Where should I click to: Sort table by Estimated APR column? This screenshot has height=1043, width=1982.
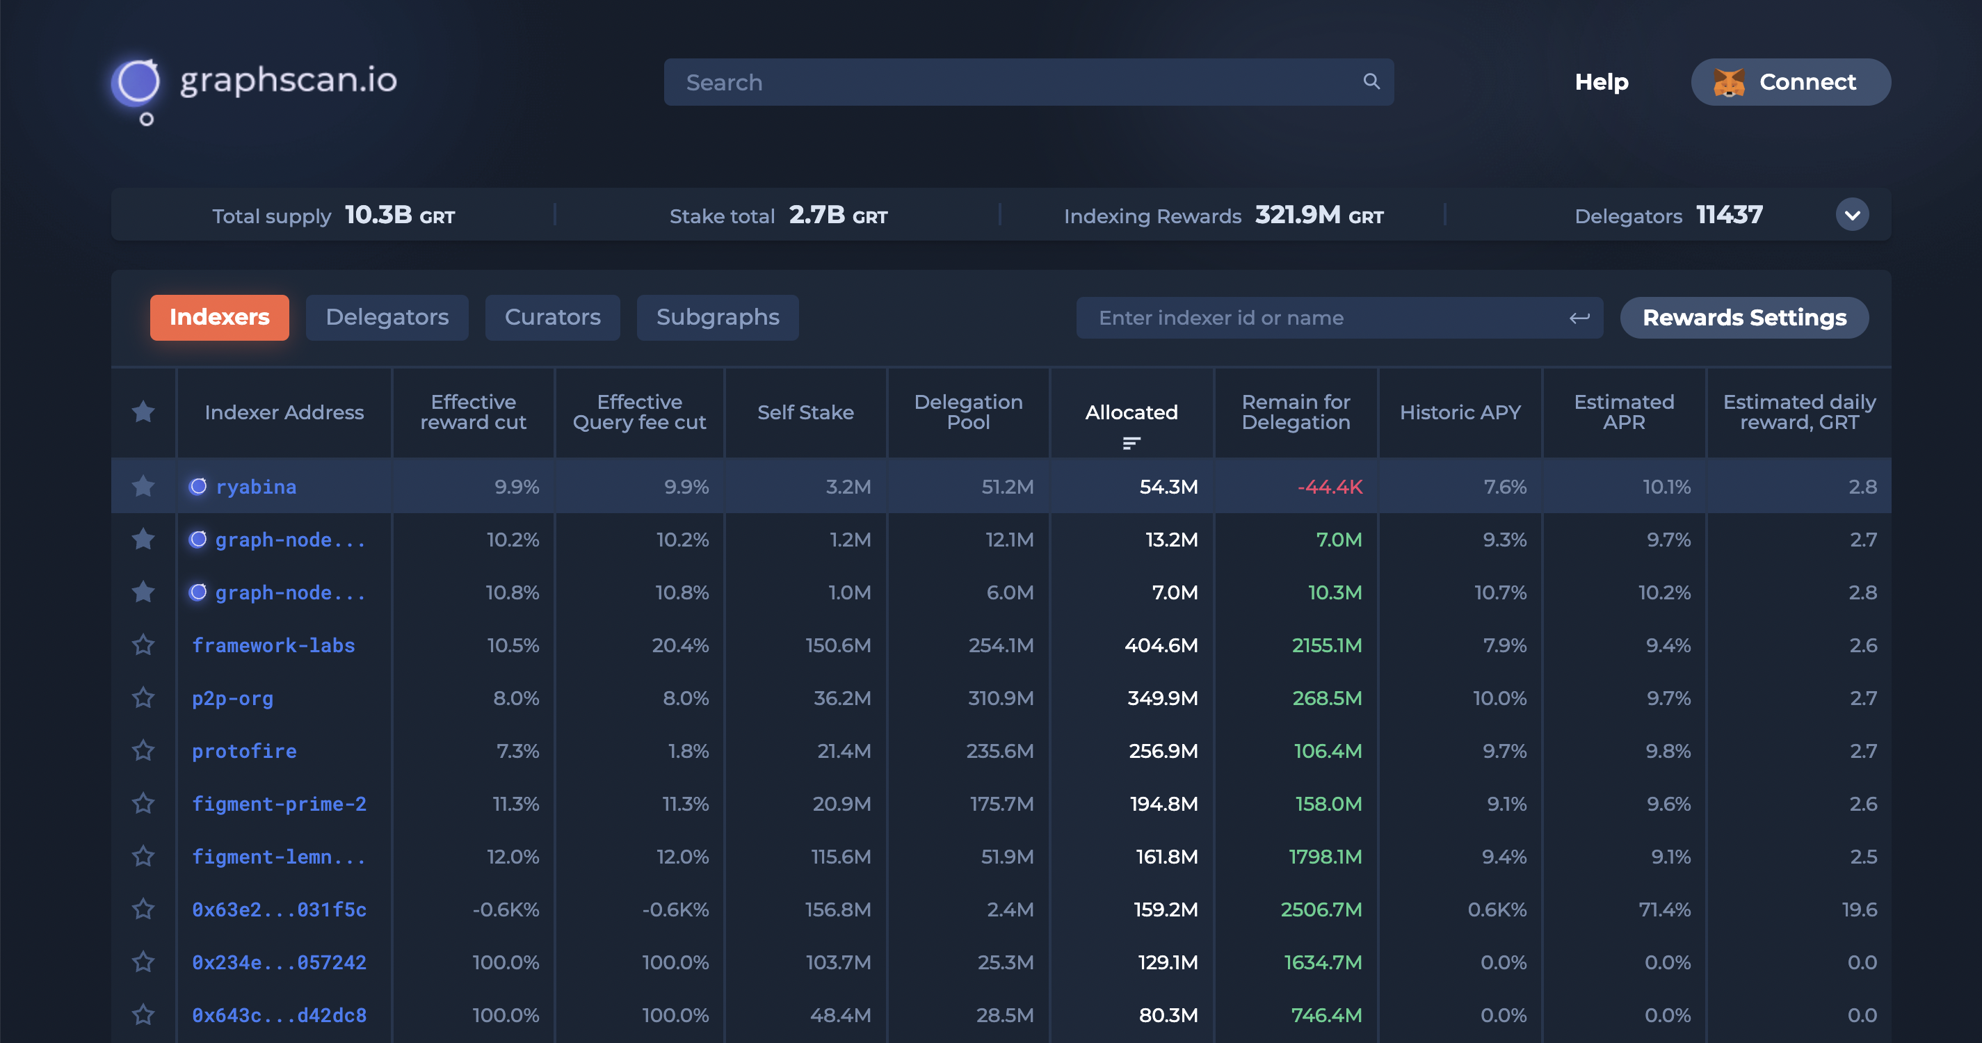coord(1623,412)
